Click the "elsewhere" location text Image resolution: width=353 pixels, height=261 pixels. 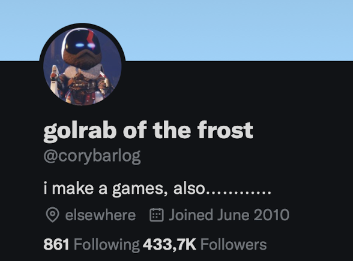point(100,215)
